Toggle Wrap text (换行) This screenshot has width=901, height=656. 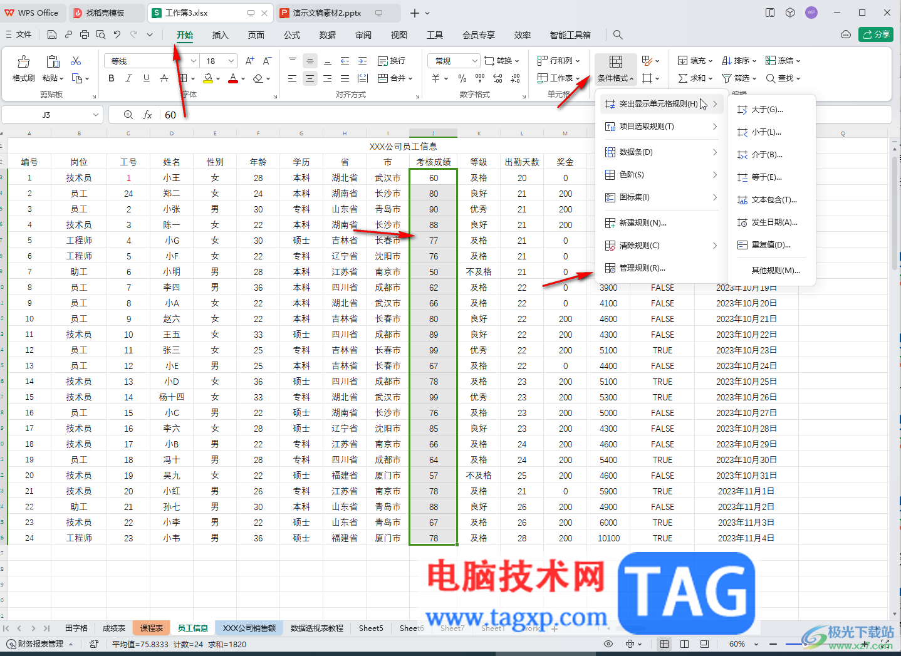[392, 61]
